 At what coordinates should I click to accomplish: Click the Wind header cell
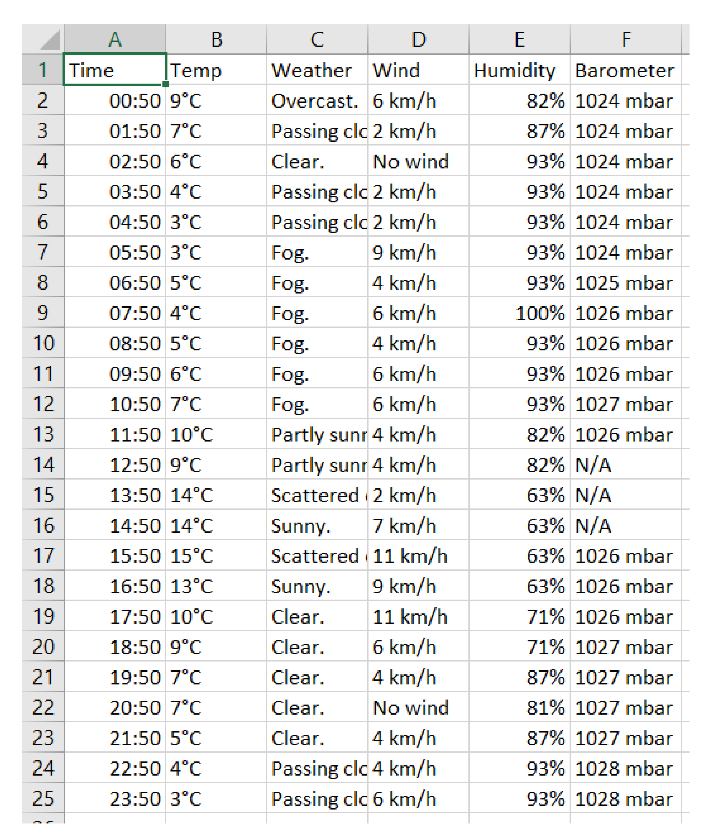click(418, 70)
